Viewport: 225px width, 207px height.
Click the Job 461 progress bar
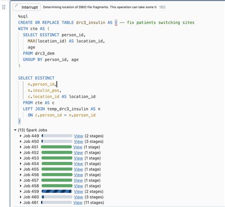coord(56,202)
